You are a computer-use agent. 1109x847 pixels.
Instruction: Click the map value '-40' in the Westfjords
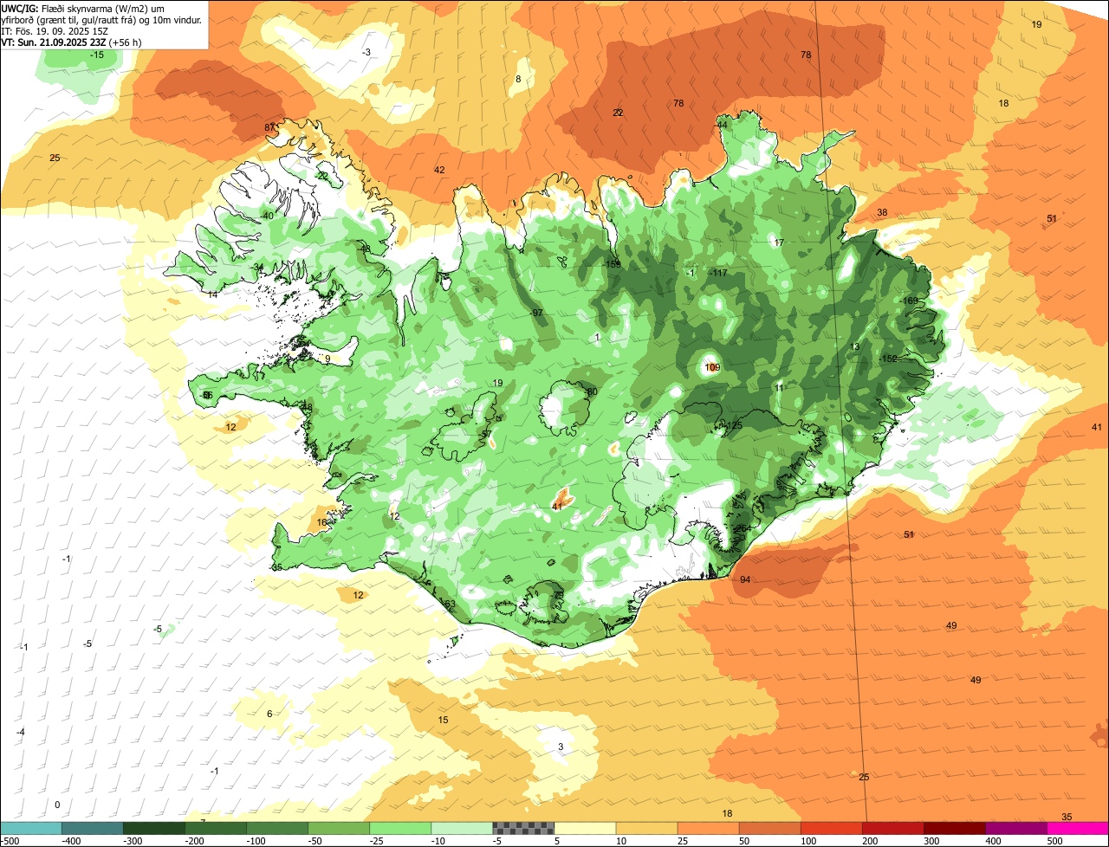267,216
